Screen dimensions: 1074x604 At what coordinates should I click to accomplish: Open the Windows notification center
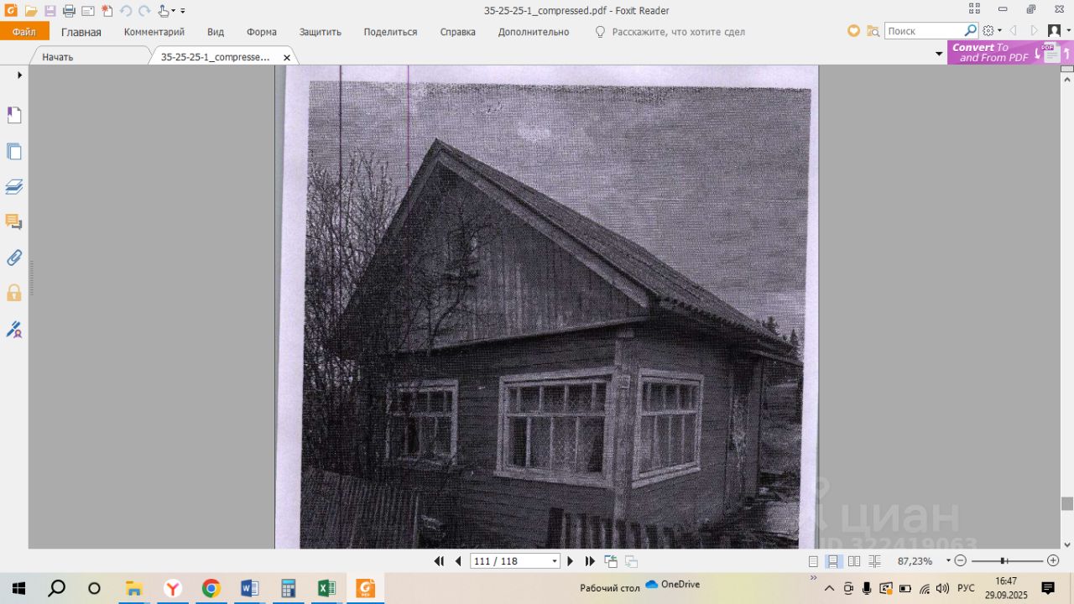1048,588
